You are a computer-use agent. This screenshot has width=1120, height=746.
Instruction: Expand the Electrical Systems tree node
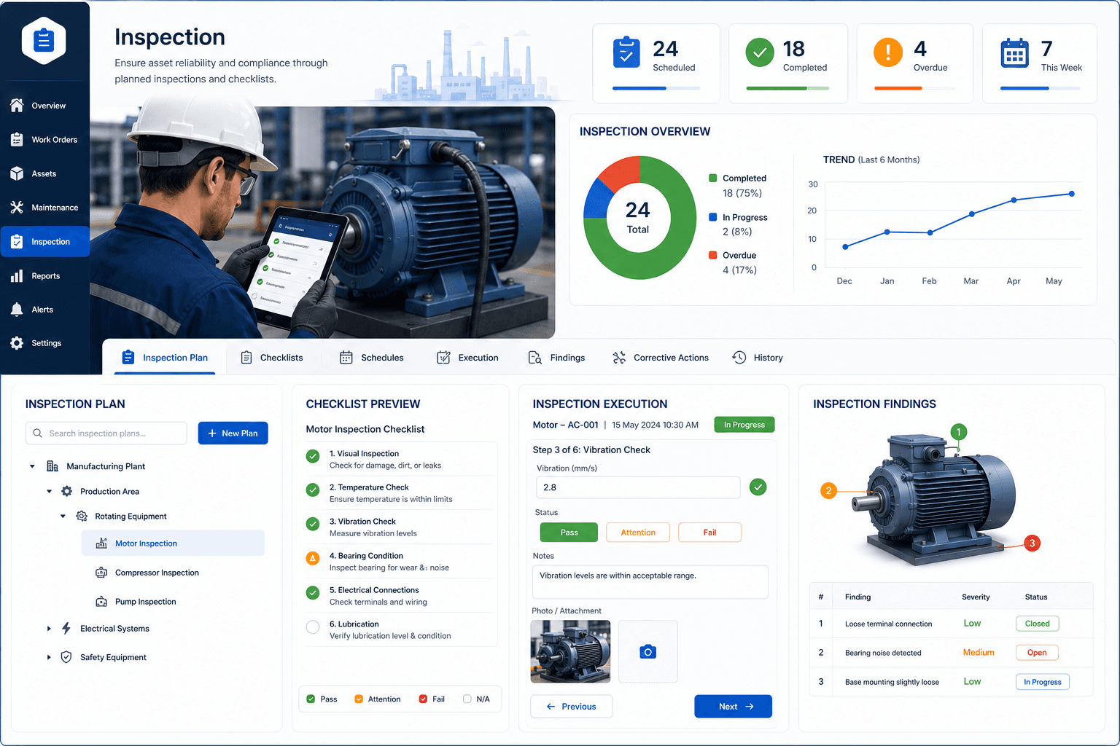(49, 628)
